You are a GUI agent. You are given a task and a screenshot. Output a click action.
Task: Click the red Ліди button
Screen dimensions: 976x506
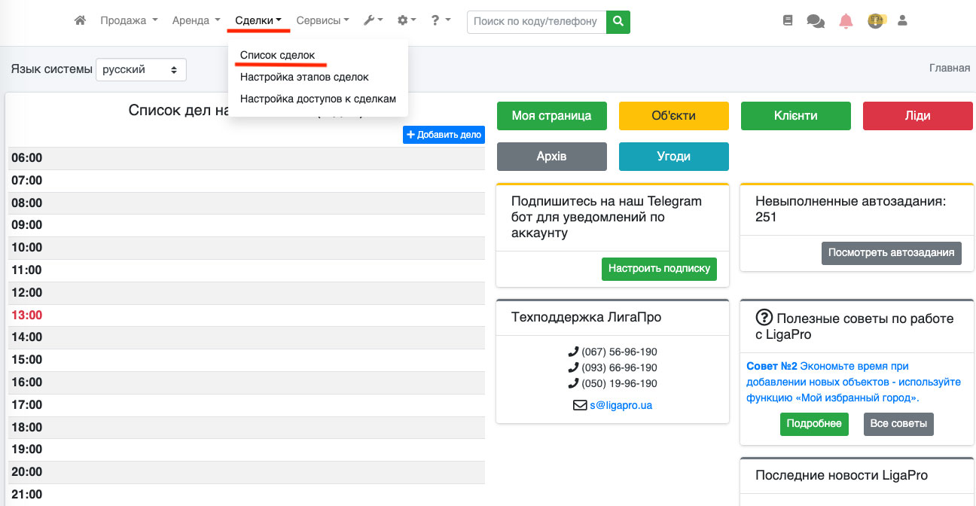(x=917, y=116)
